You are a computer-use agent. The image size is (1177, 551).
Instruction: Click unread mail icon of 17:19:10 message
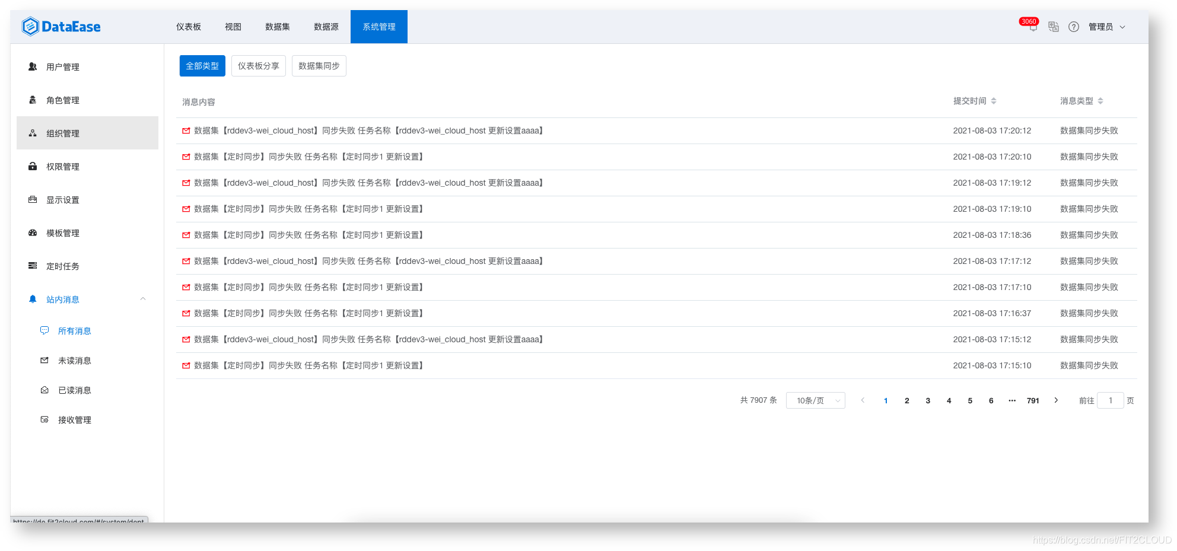click(186, 209)
